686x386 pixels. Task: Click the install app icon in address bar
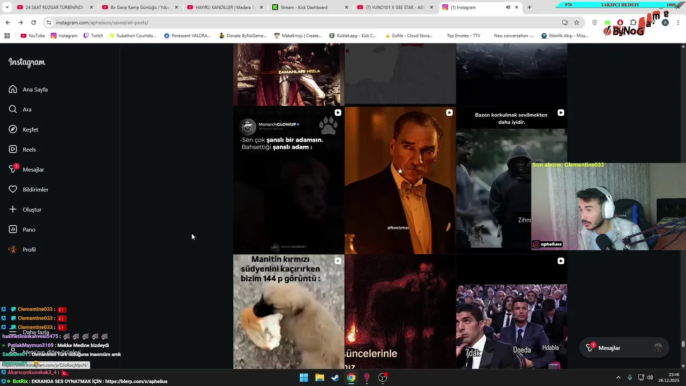(565, 23)
